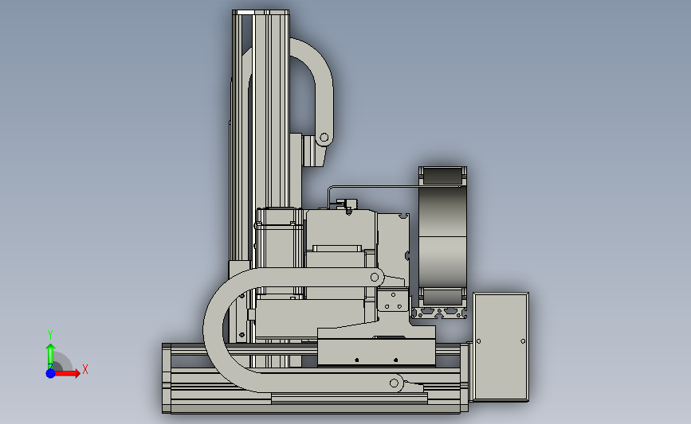This screenshot has height=424, width=691.
Task: Click the green Y axis arrow of the triad
Action: pyautogui.click(x=50, y=356)
